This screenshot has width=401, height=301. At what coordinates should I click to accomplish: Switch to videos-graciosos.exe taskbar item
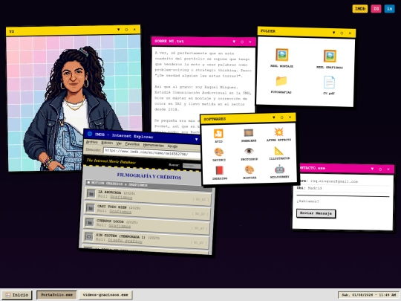point(105,295)
